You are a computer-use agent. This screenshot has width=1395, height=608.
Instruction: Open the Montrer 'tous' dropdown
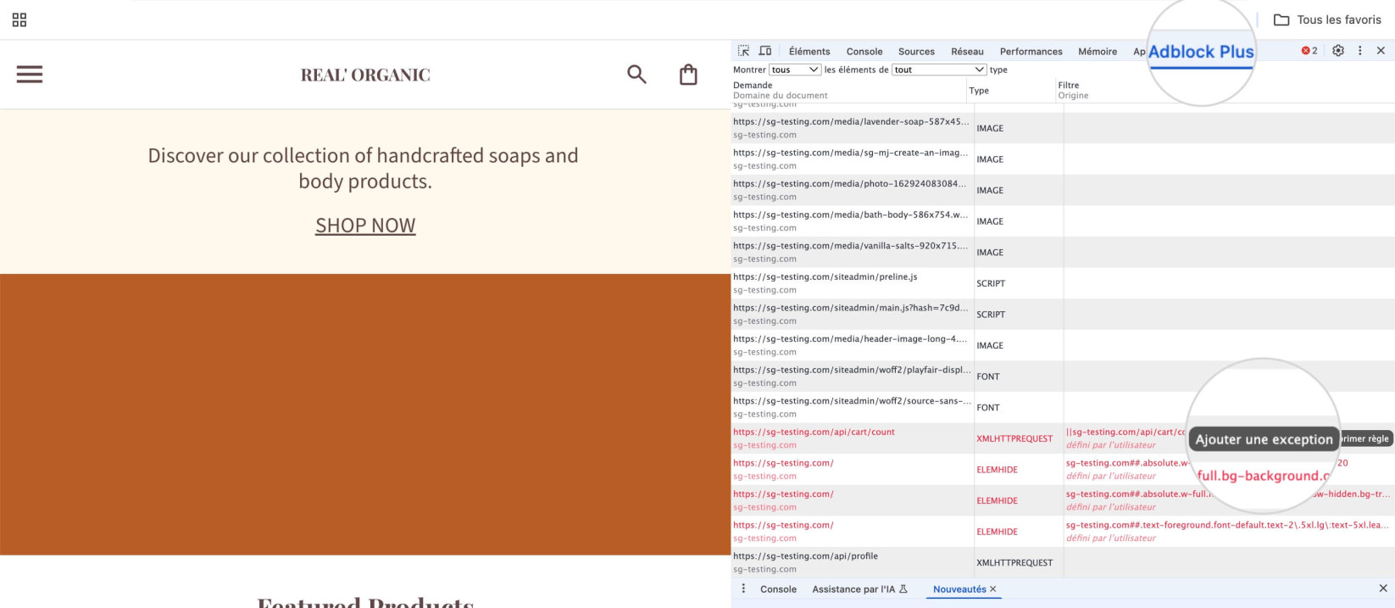[x=795, y=70]
